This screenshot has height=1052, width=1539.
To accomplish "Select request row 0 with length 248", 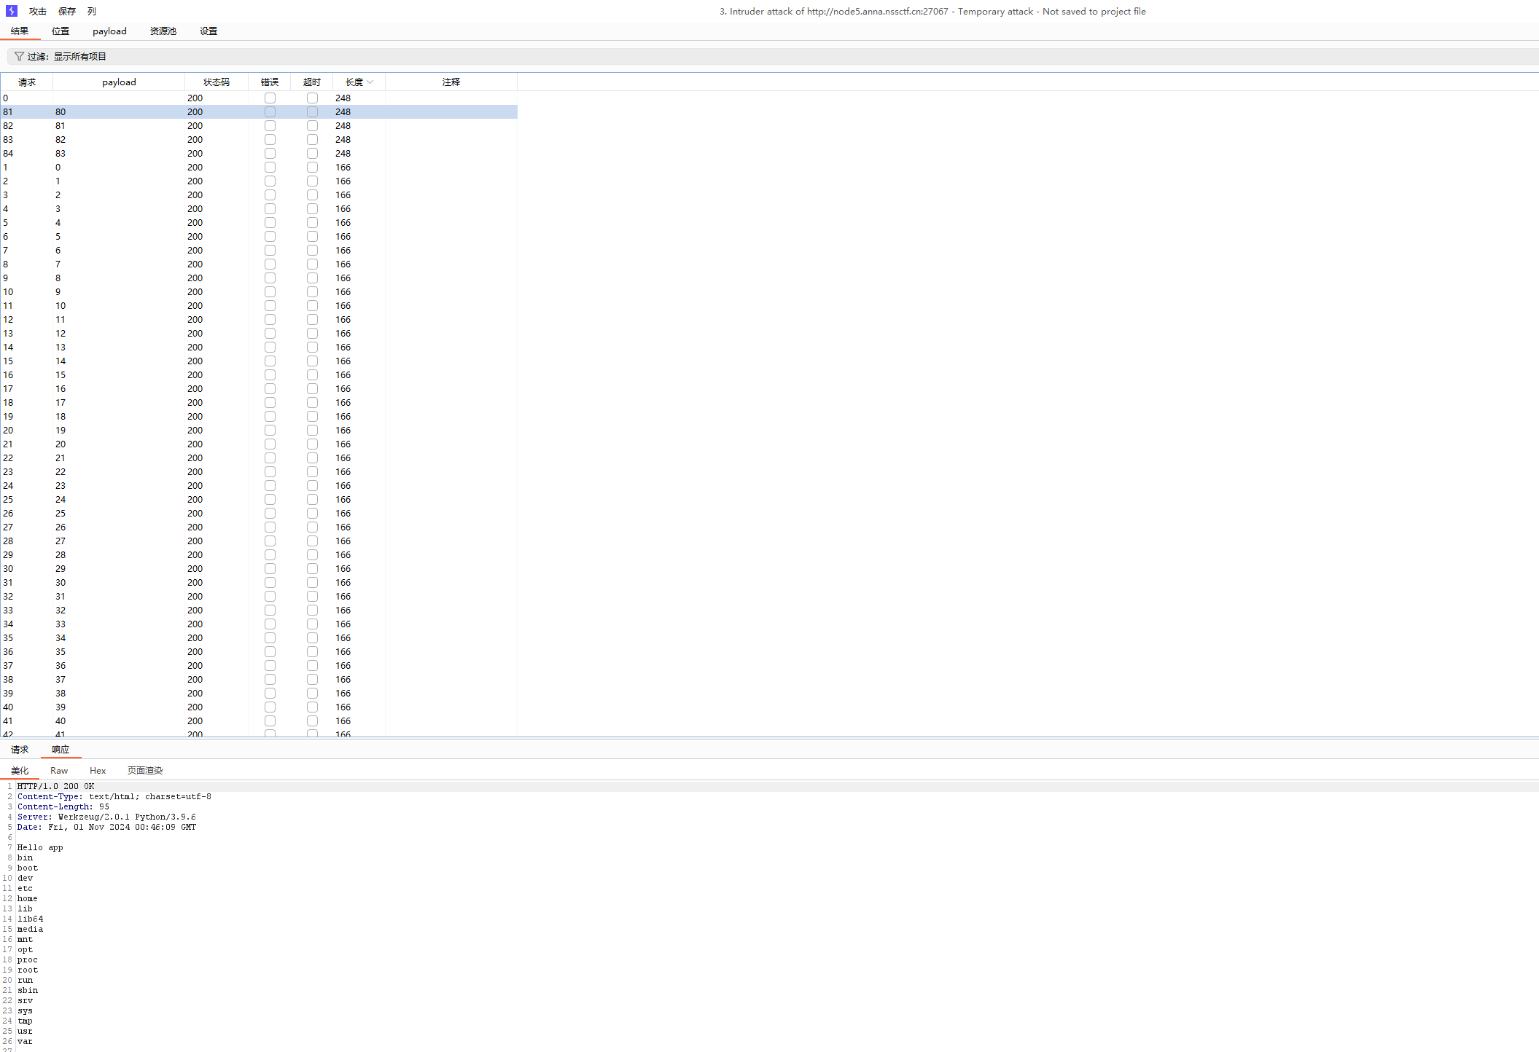I will tap(259, 98).
